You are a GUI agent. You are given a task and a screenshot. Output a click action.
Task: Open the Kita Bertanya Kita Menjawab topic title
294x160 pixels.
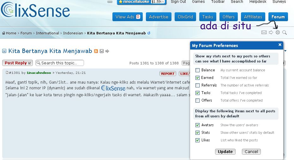coord(50,51)
